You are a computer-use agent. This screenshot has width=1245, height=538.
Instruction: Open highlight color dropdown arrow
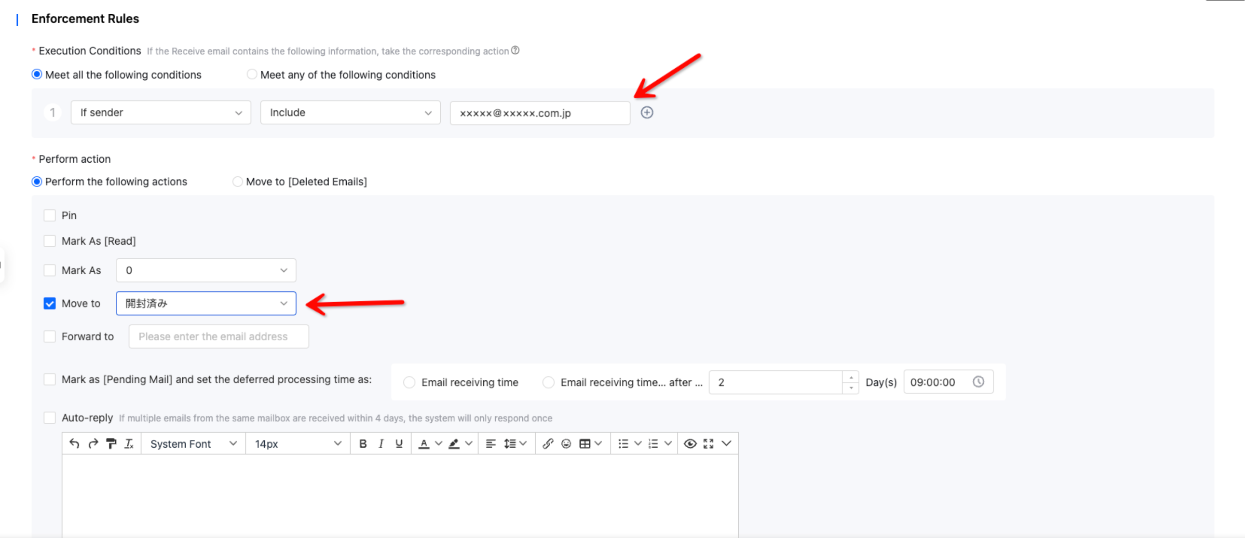(468, 443)
